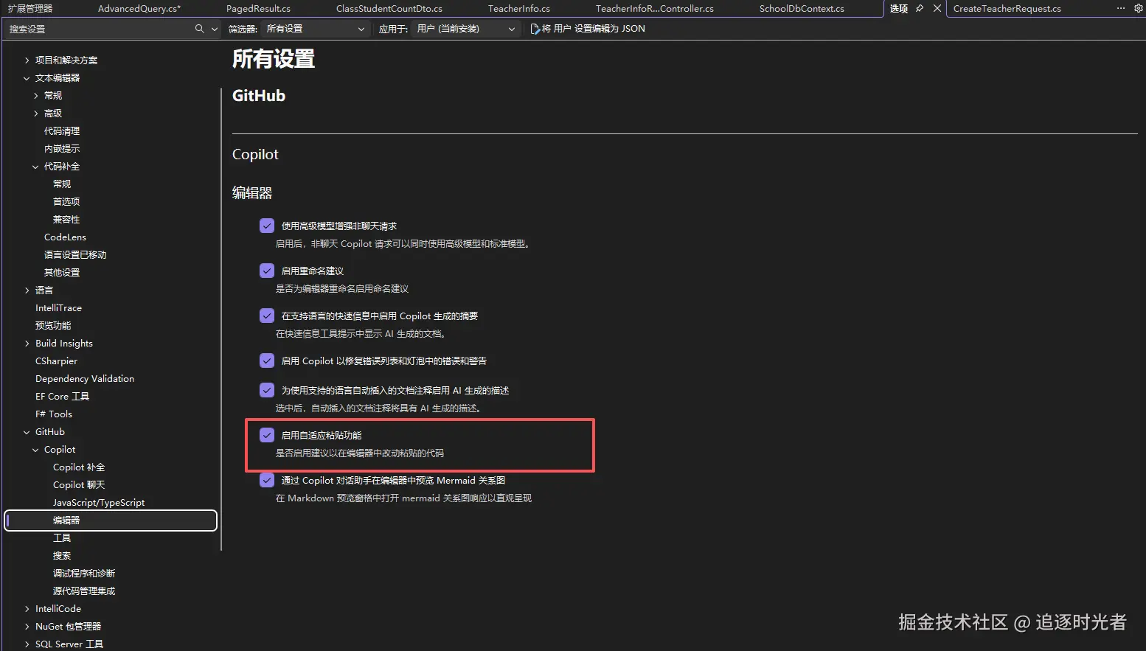
Task: Open search options dropdown arrow beside magnifier
Action: point(215,29)
